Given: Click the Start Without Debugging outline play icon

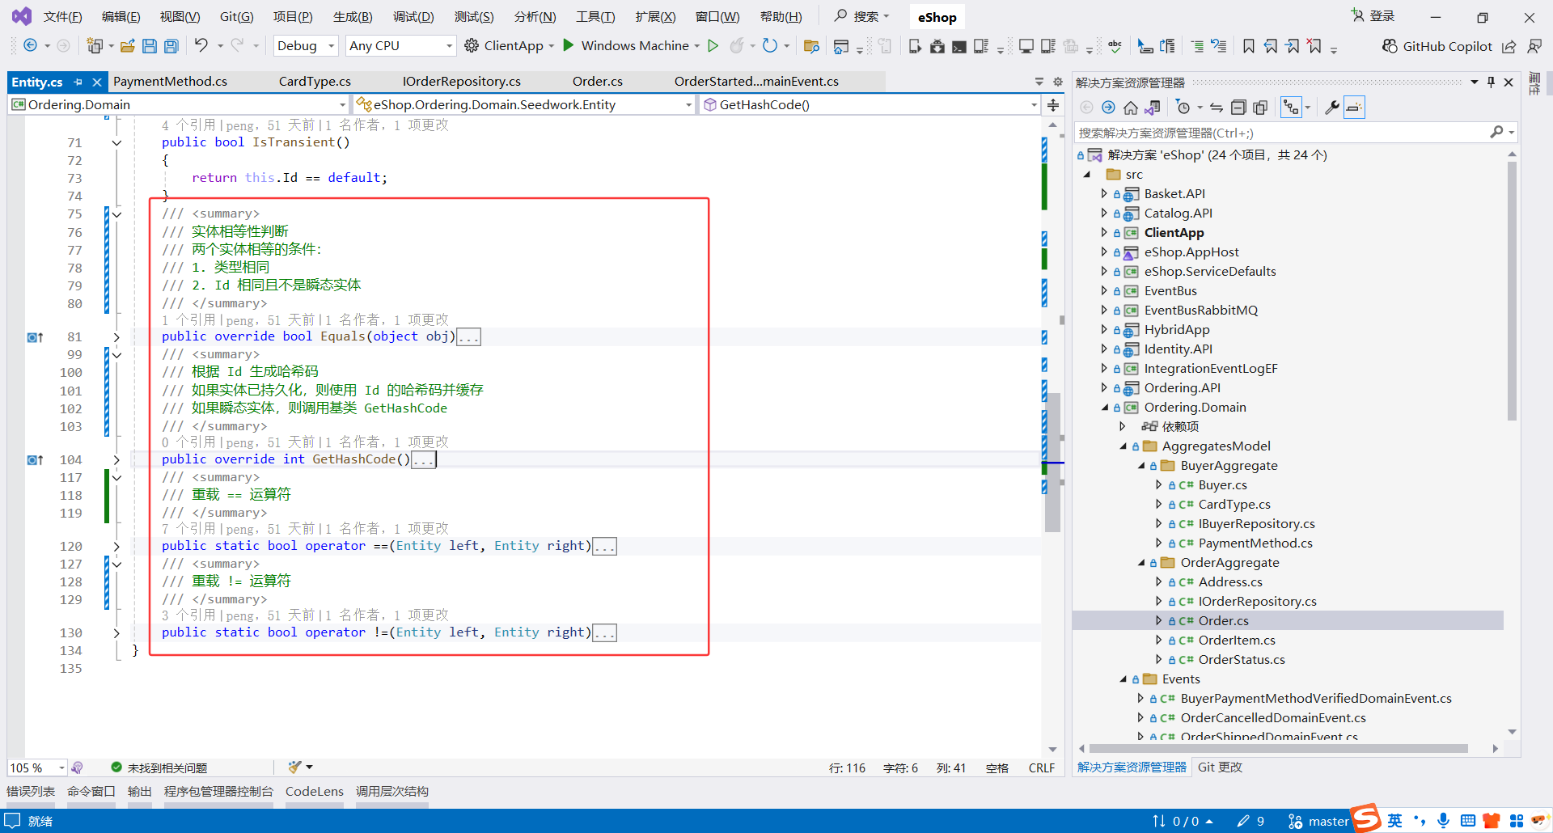Looking at the screenshot, I should tap(713, 45).
